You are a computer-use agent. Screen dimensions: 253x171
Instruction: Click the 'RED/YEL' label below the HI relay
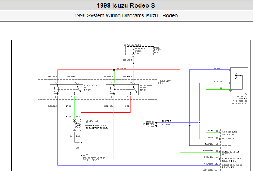tap(109, 106)
